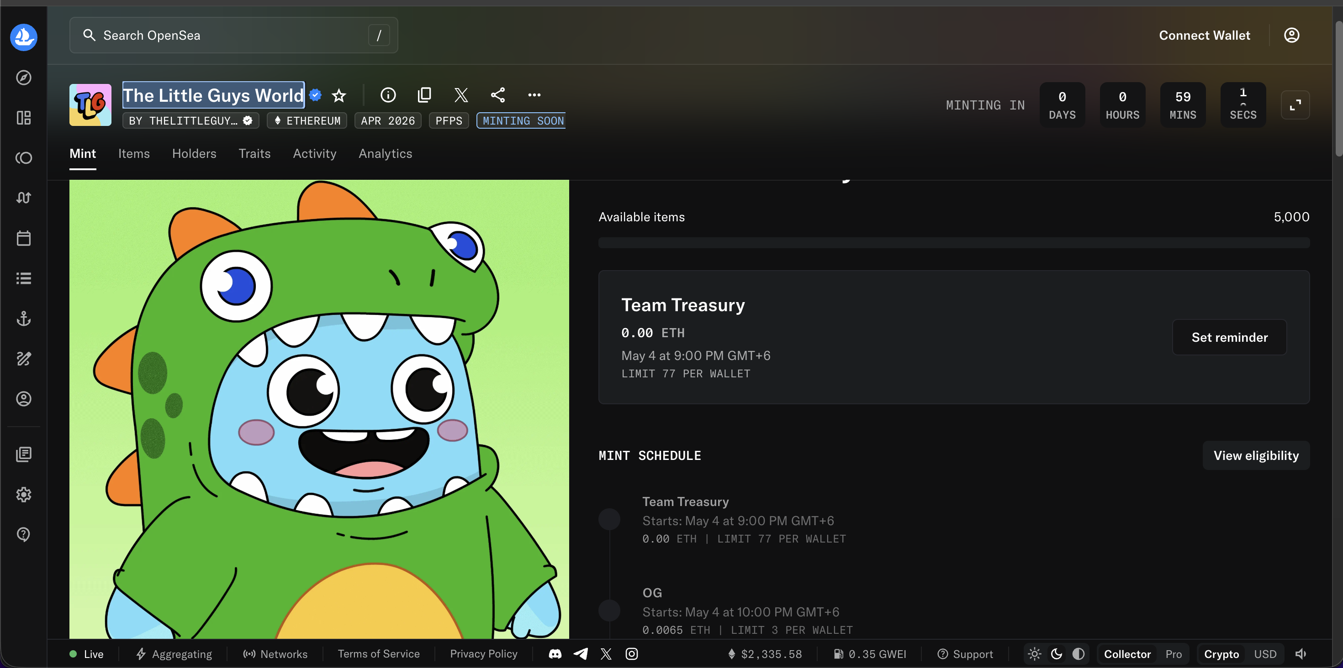The width and height of the screenshot is (1343, 668).
Task: Click the account avatar icon beside Connect Wallet
Action: pyautogui.click(x=1291, y=35)
